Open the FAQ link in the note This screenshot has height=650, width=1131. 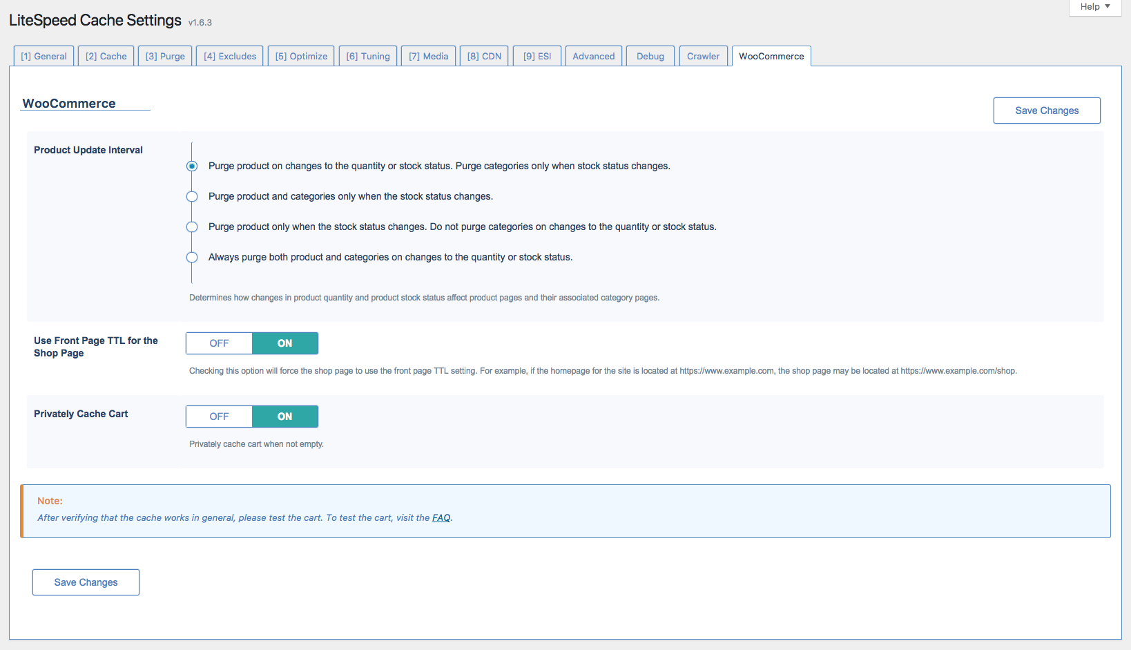[x=441, y=518]
